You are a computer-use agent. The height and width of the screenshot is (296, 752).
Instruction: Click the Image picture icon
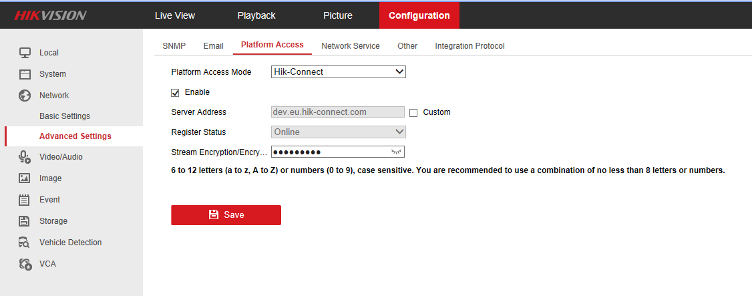pyautogui.click(x=25, y=178)
